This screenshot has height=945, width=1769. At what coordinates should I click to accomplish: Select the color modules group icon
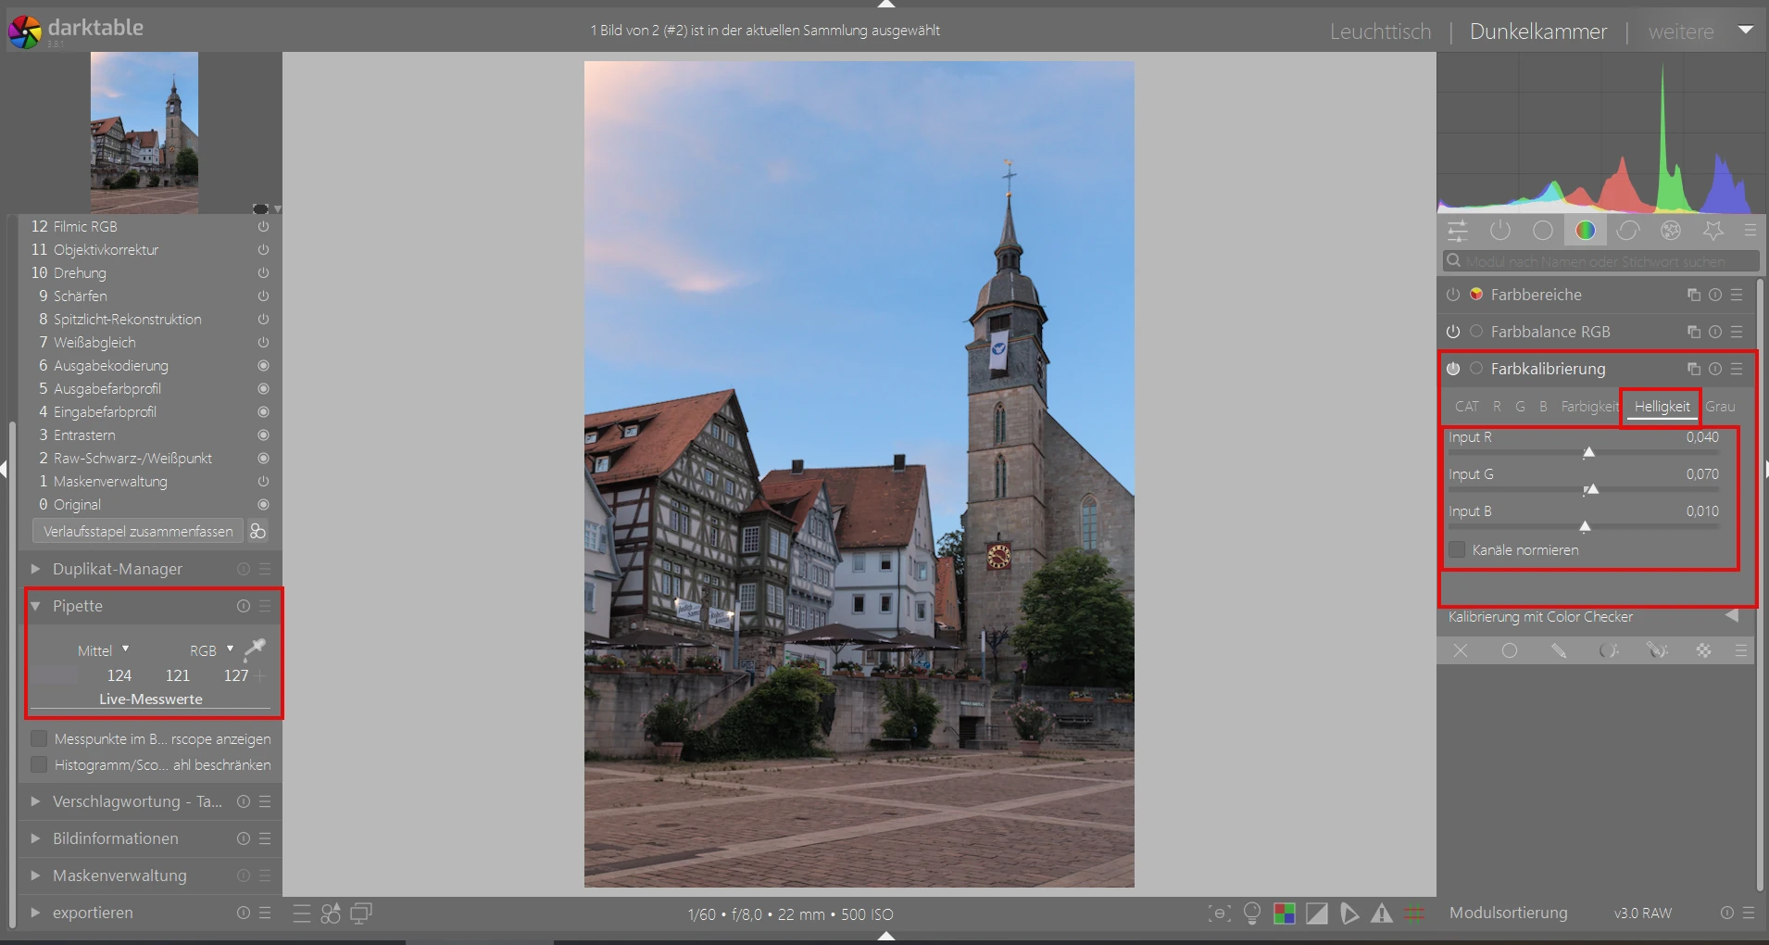(x=1586, y=231)
